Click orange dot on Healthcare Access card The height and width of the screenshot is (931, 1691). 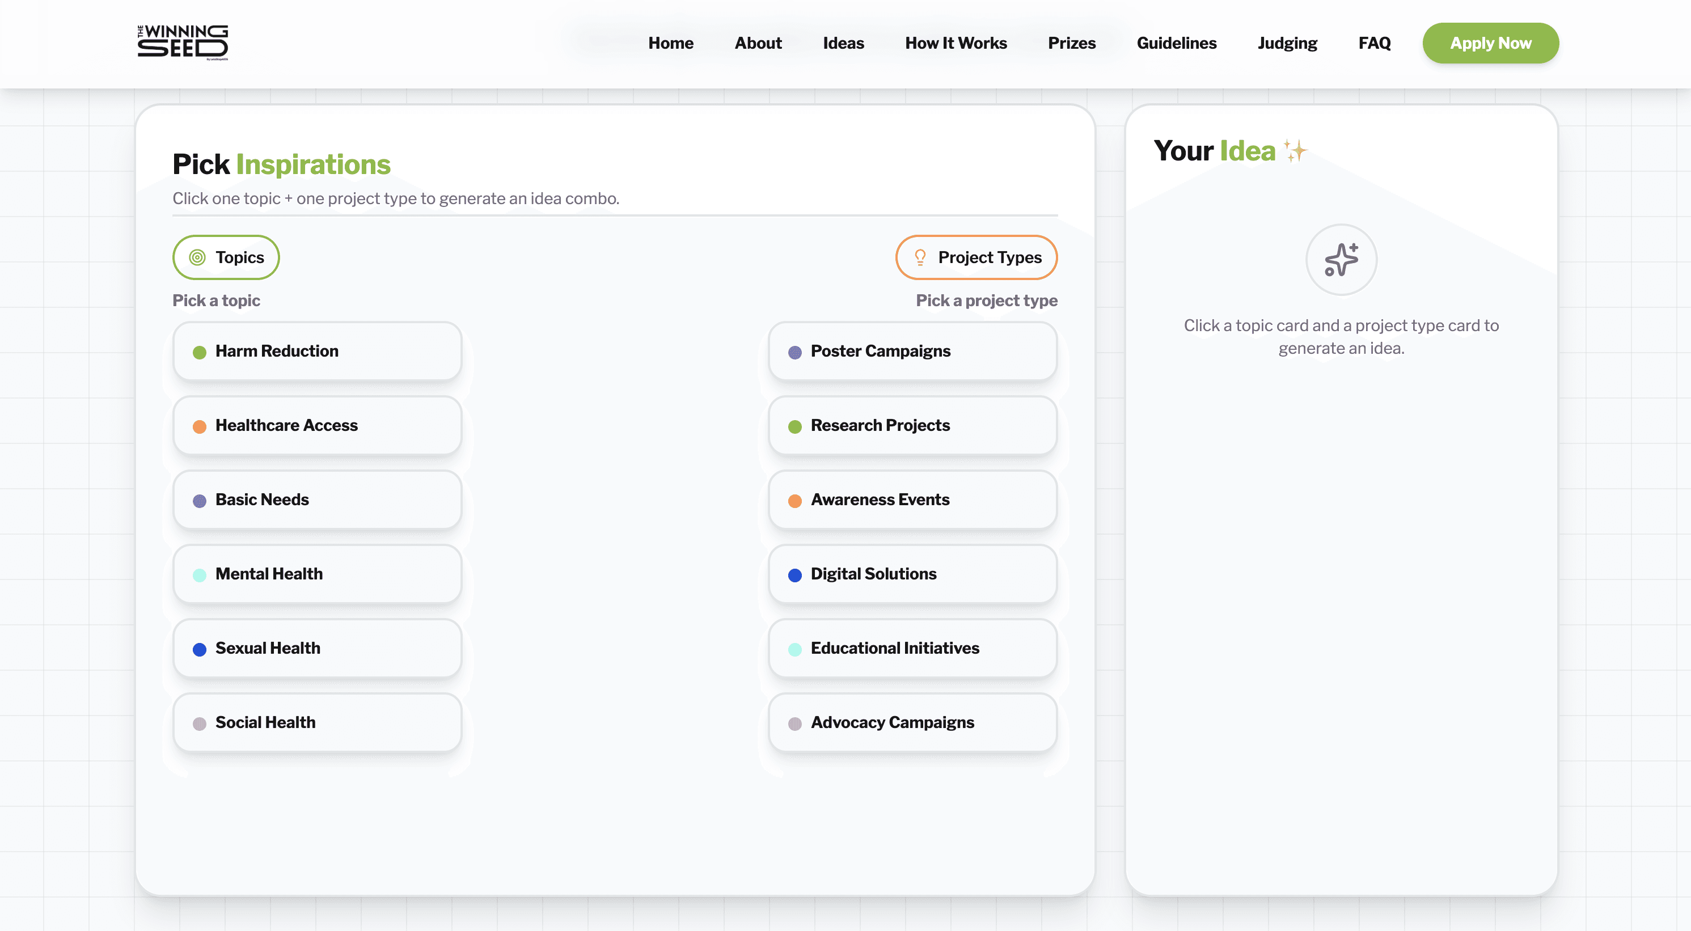(200, 427)
